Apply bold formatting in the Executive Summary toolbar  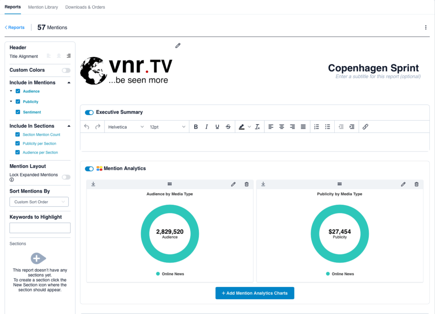coord(196,127)
